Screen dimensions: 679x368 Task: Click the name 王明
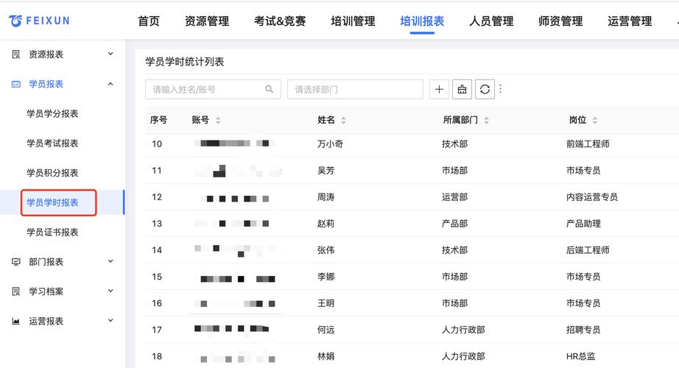[x=326, y=303]
